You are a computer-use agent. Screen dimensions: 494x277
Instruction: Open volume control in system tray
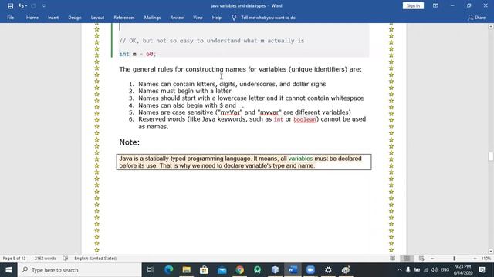[x=434, y=270]
